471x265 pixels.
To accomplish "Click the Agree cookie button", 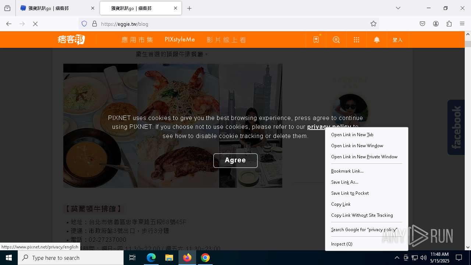I will [235, 160].
